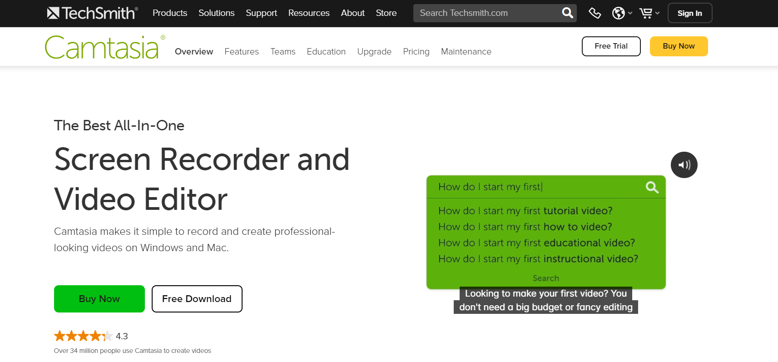
Task: Click the Sign In button
Action: (689, 13)
